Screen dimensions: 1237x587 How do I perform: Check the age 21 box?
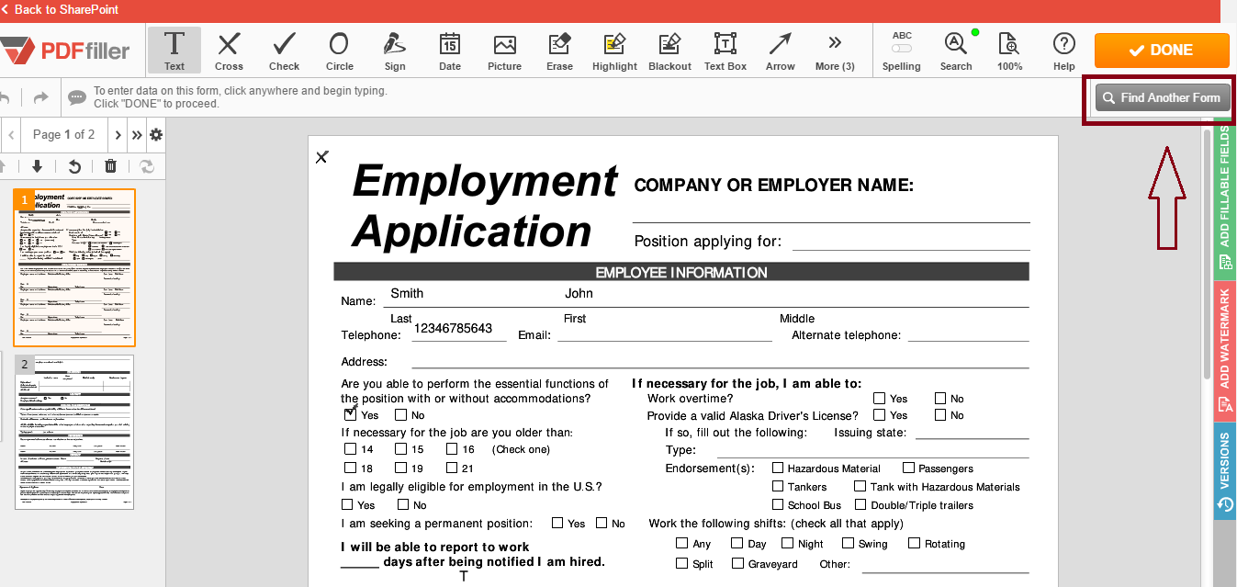click(x=451, y=468)
